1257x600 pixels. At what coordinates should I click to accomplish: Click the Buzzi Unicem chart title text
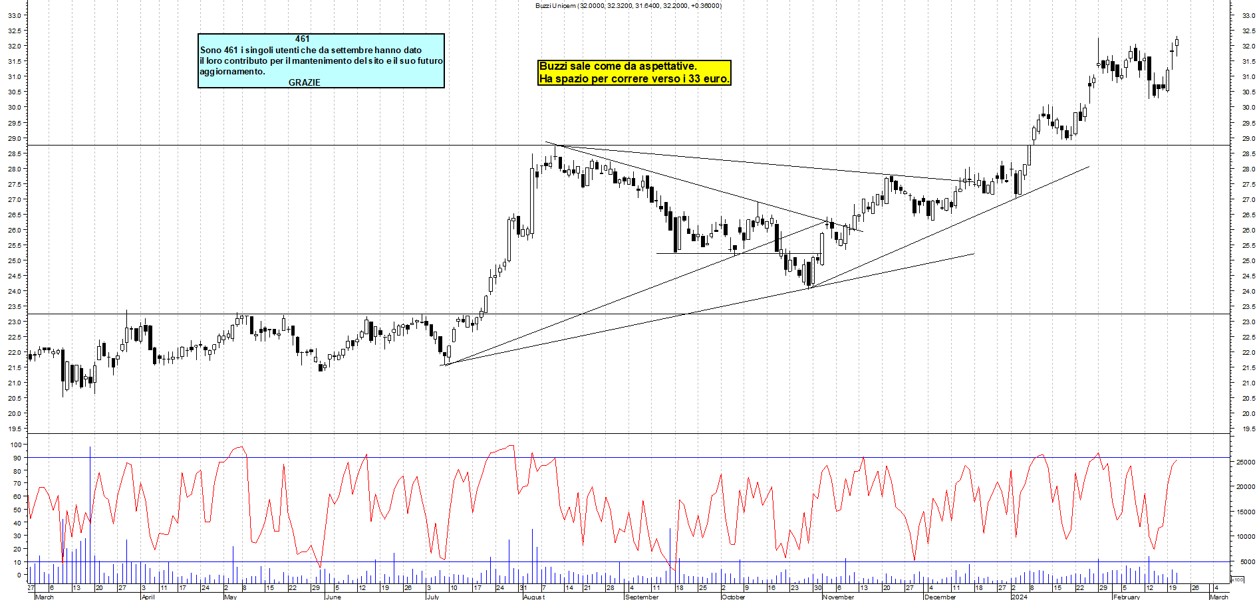pyautogui.click(x=628, y=5)
